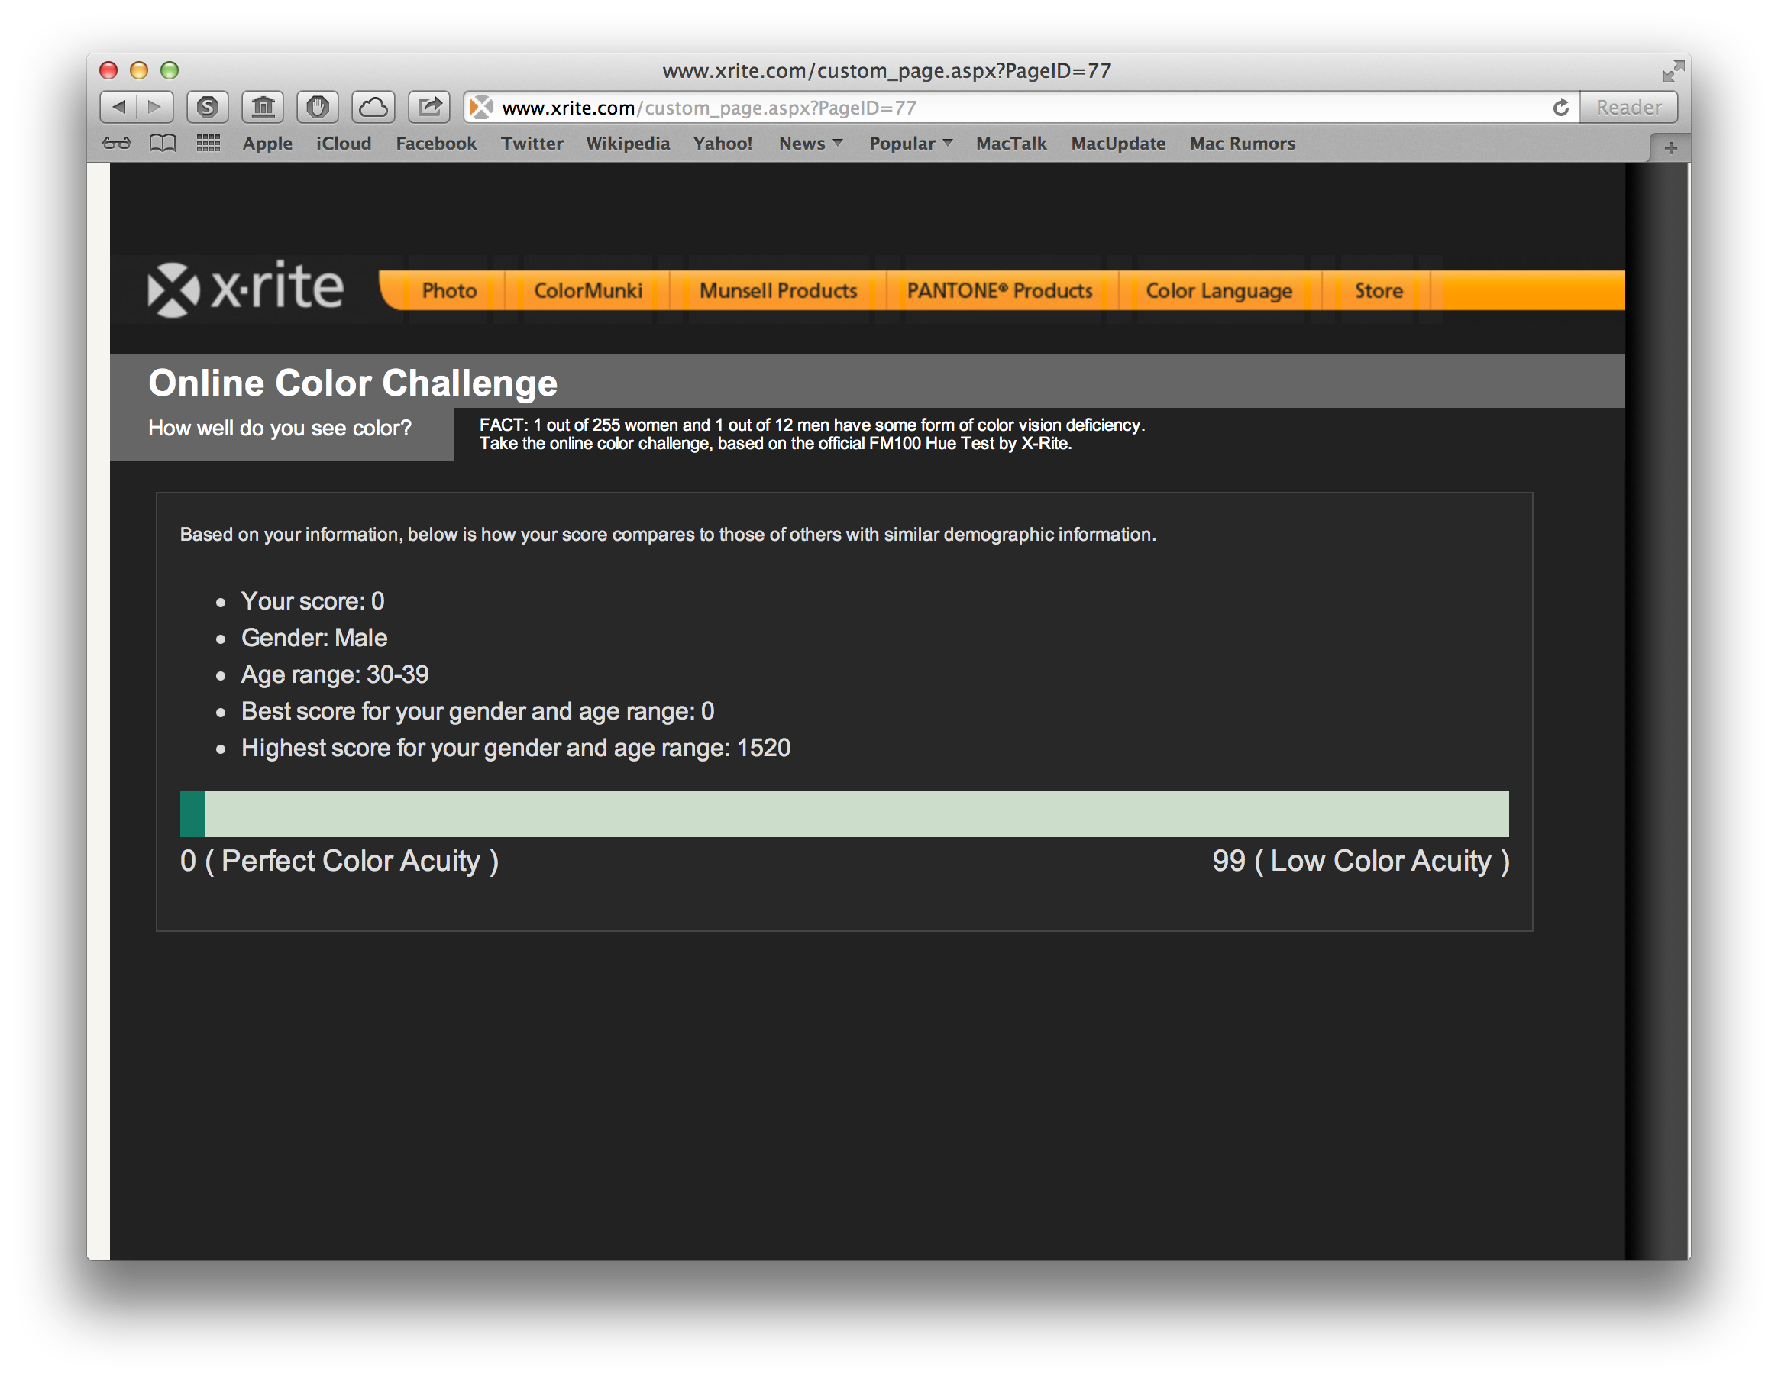Open the Top Sites grid icon
This screenshot has height=1381, width=1778.
coord(209,144)
